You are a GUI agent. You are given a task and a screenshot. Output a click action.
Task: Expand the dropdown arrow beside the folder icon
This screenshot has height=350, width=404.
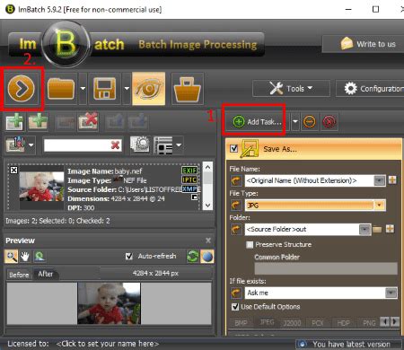coord(83,89)
